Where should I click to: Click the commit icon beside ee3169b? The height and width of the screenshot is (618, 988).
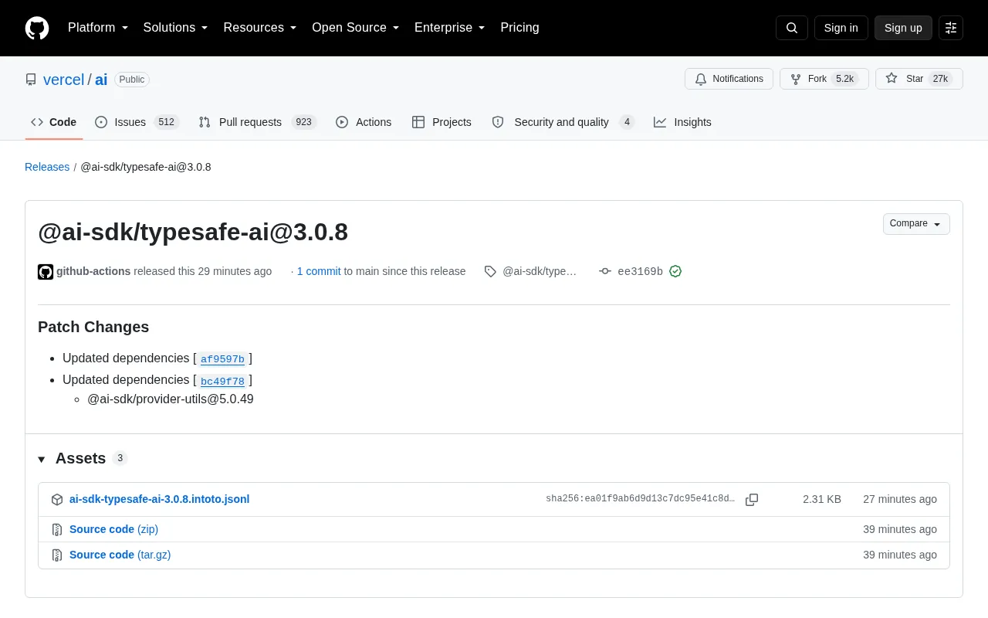605,271
